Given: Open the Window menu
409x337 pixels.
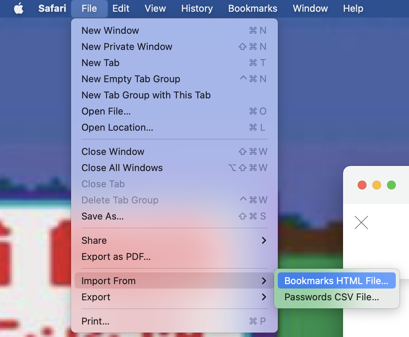Looking at the screenshot, I should click(x=310, y=8).
